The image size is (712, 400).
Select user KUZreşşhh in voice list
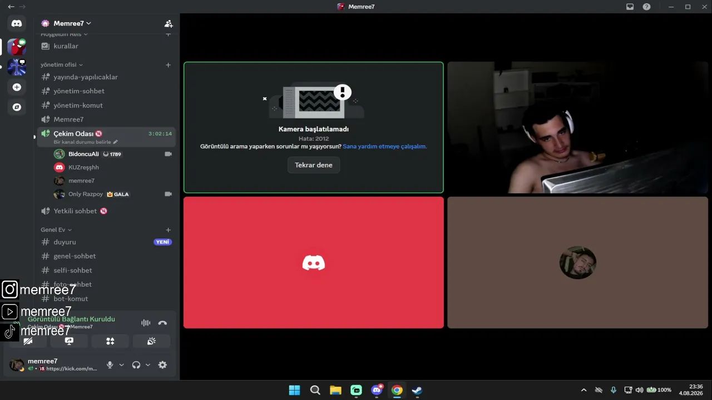point(113,167)
